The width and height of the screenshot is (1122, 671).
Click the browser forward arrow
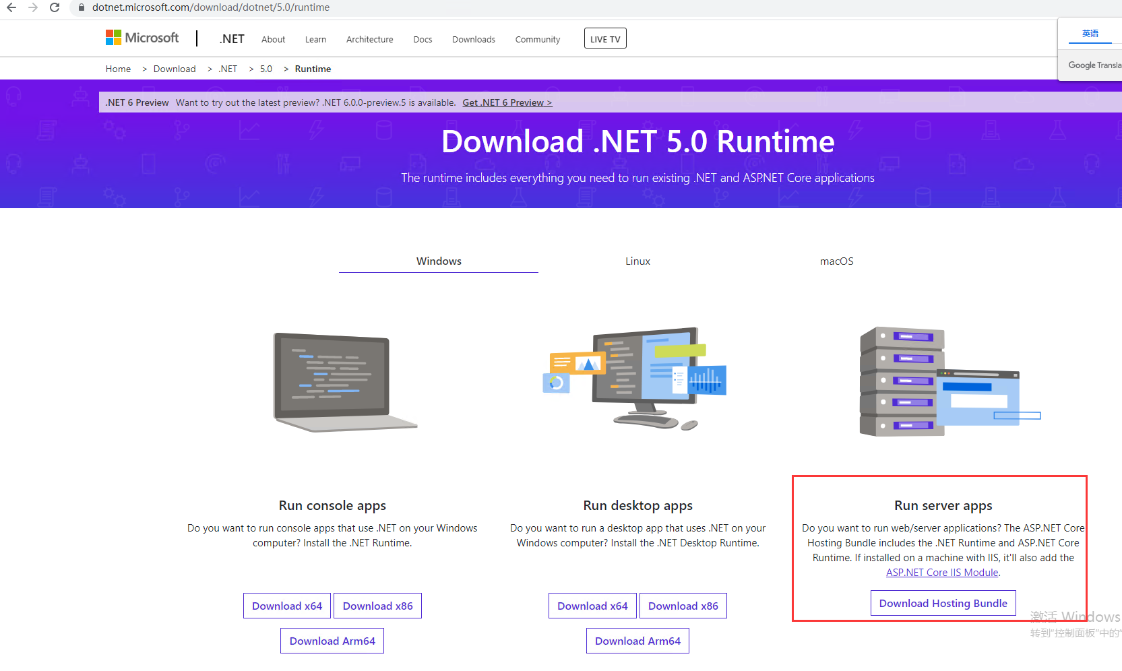(x=33, y=7)
